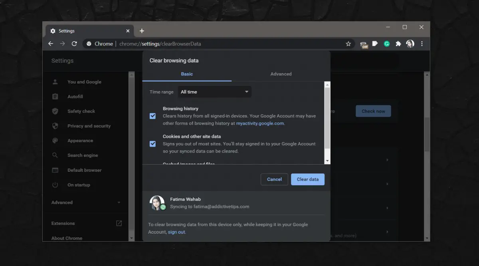Open Privacy and security settings
The image size is (479, 266).
click(x=89, y=126)
